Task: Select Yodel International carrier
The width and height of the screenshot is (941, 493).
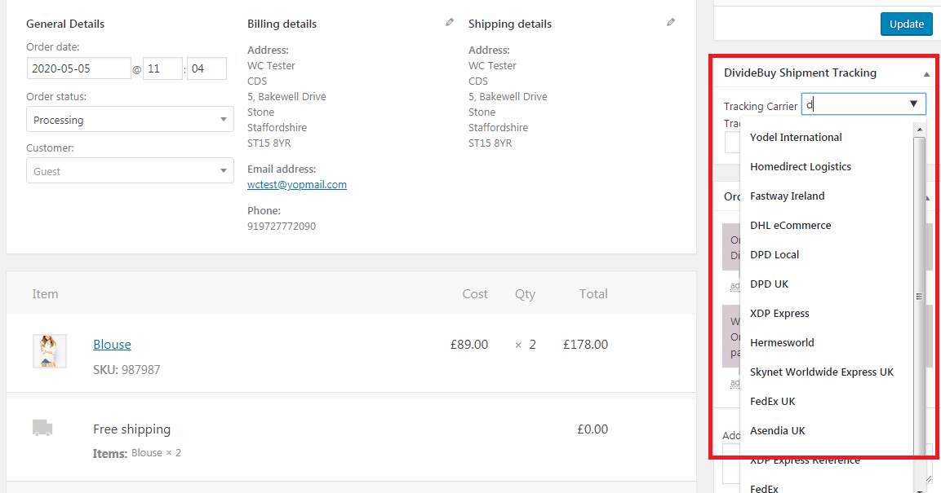Action: pos(796,137)
